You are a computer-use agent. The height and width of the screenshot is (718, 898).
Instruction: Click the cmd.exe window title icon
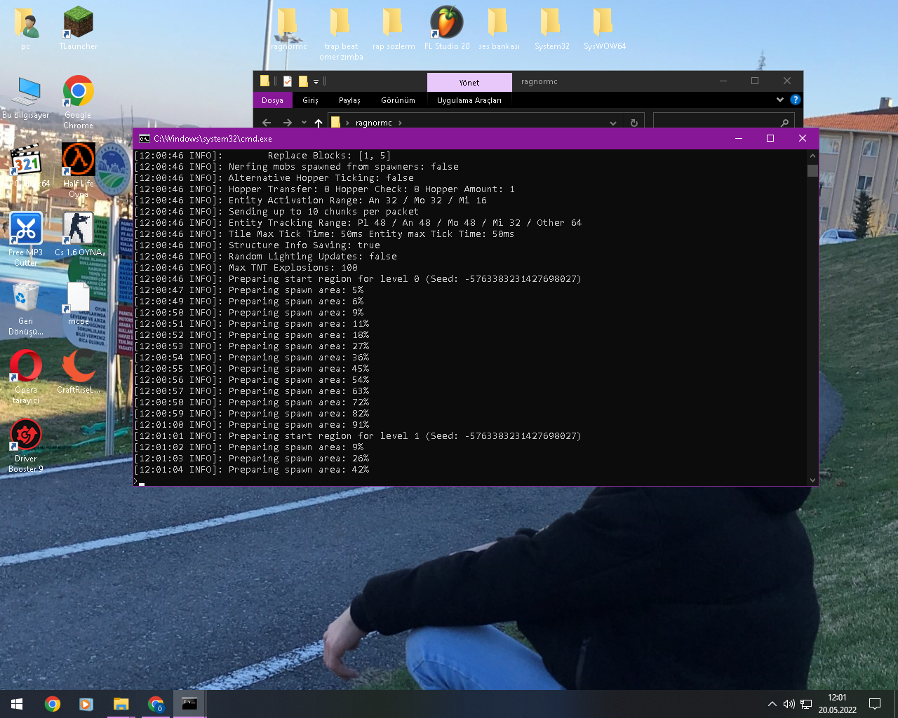tap(144, 139)
